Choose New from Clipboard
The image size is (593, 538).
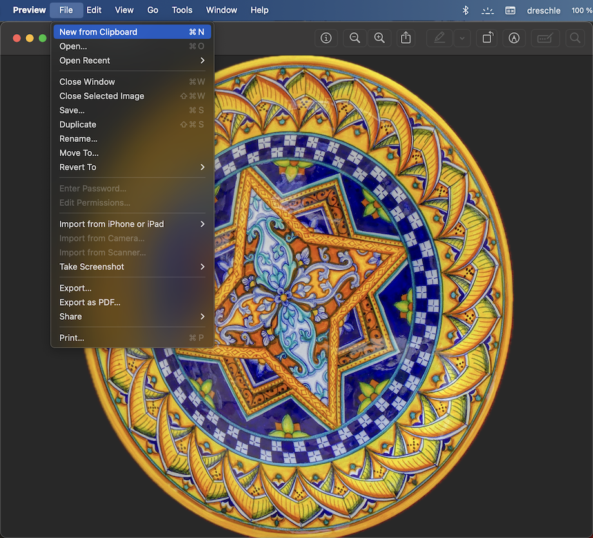point(99,32)
